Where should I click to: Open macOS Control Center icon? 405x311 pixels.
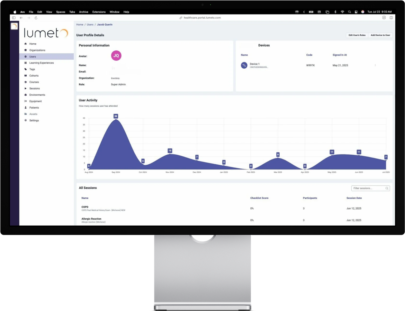coord(356,12)
